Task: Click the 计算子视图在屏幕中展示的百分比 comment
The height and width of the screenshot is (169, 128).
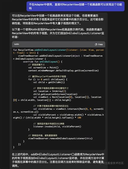Action: [51, 106]
